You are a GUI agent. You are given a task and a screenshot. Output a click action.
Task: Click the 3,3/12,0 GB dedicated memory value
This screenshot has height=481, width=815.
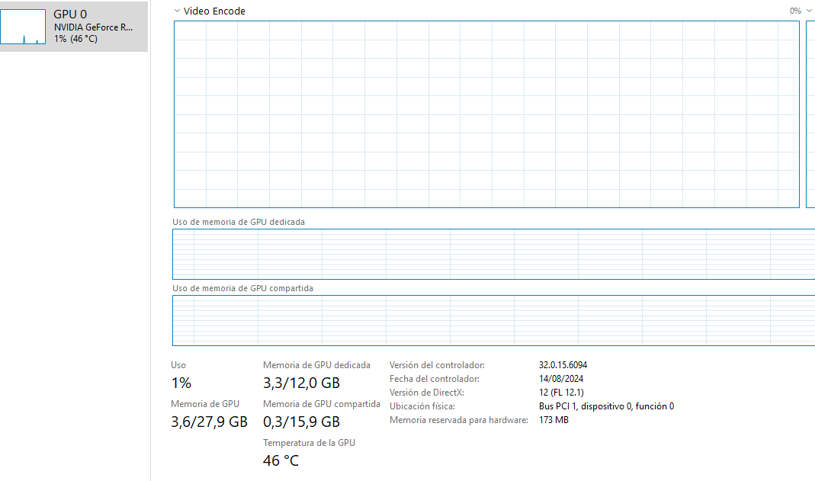(x=301, y=383)
